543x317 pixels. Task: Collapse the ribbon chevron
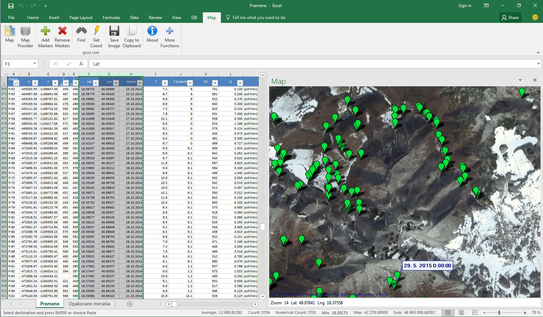pyautogui.click(x=538, y=52)
